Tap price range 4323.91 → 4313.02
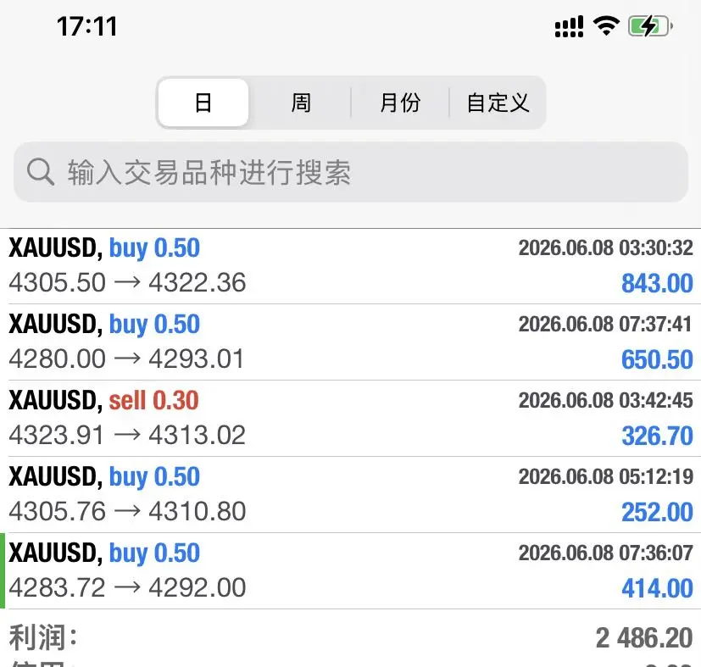This screenshot has width=701, height=667. tap(127, 435)
